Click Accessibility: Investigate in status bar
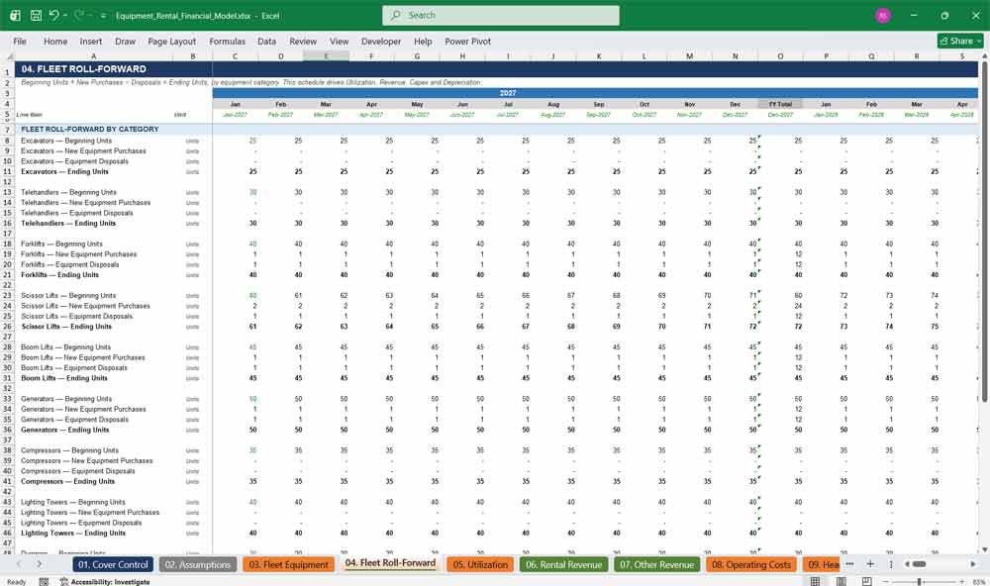Screen dimensions: 990x586 (x=105, y=582)
